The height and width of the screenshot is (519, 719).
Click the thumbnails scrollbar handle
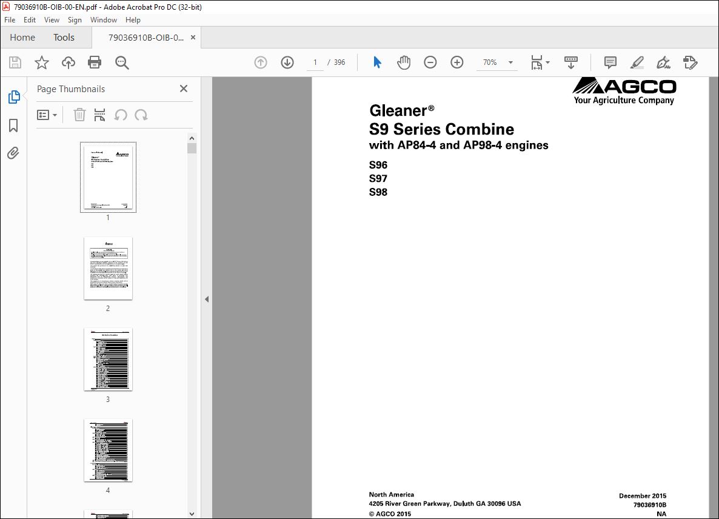(192, 148)
